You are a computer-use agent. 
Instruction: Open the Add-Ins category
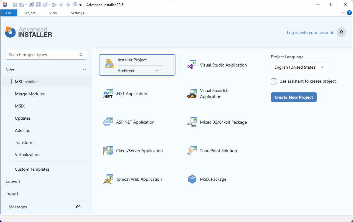click(22, 130)
